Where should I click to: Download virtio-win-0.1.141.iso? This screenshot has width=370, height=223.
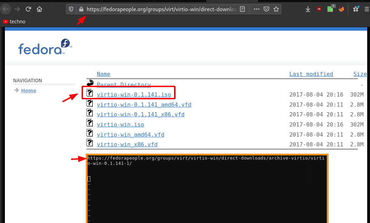coord(134,94)
